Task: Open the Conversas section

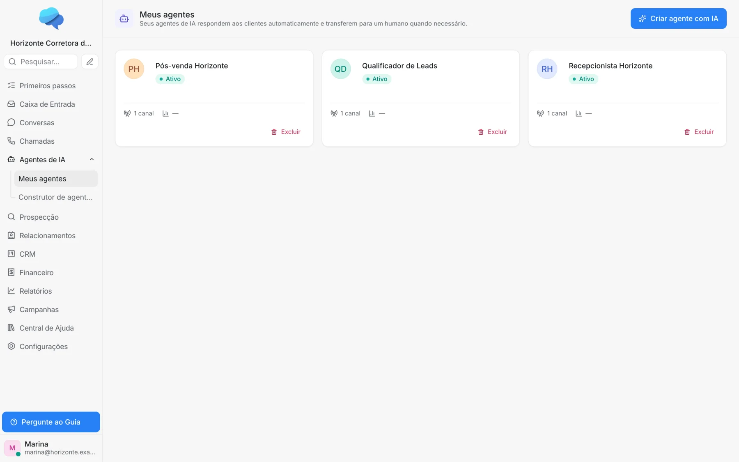Action: (x=51, y=122)
